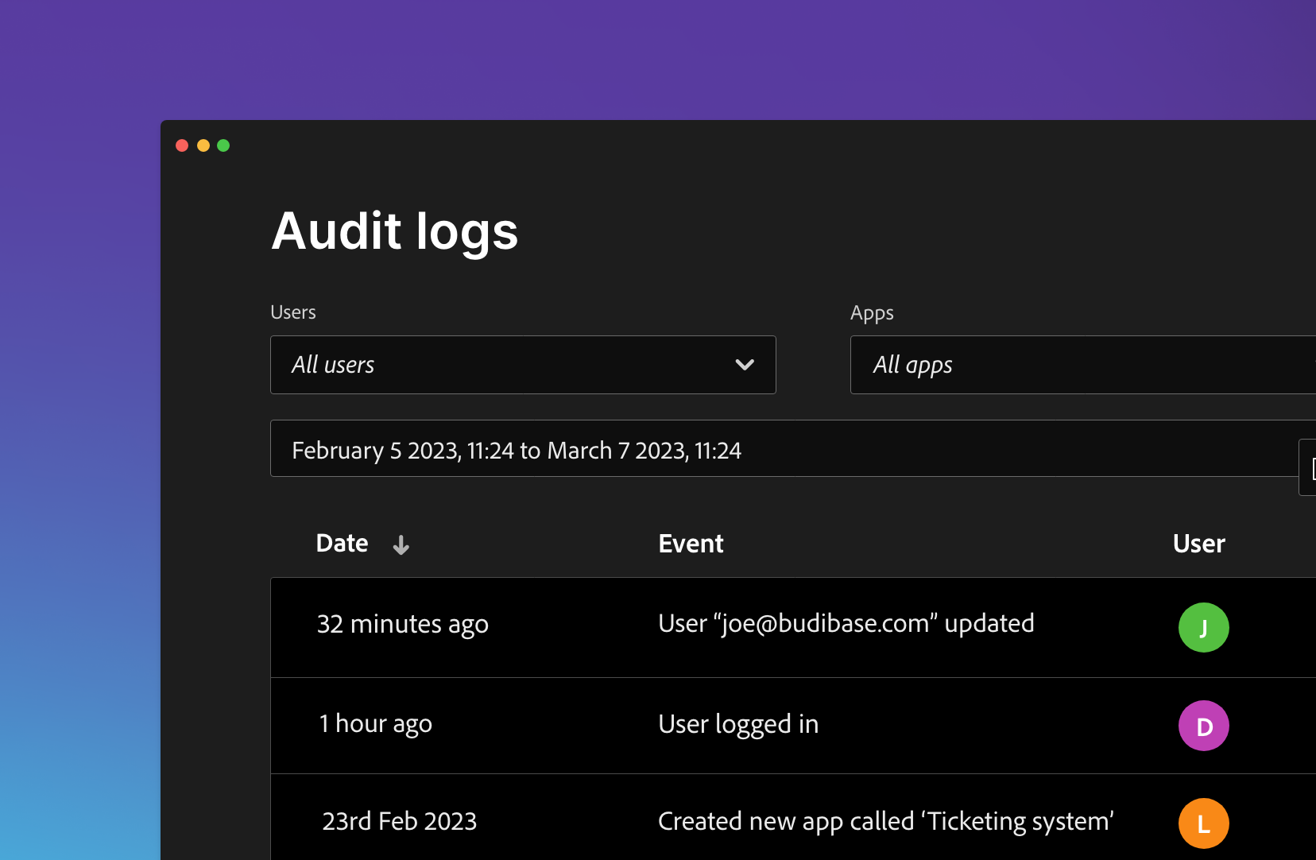1316x860 pixels.
Task: Expand the users filter via its chevron
Action: (x=745, y=365)
